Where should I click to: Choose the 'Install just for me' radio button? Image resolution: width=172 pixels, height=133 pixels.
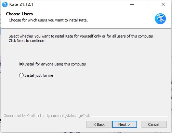[x=21, y=75]
